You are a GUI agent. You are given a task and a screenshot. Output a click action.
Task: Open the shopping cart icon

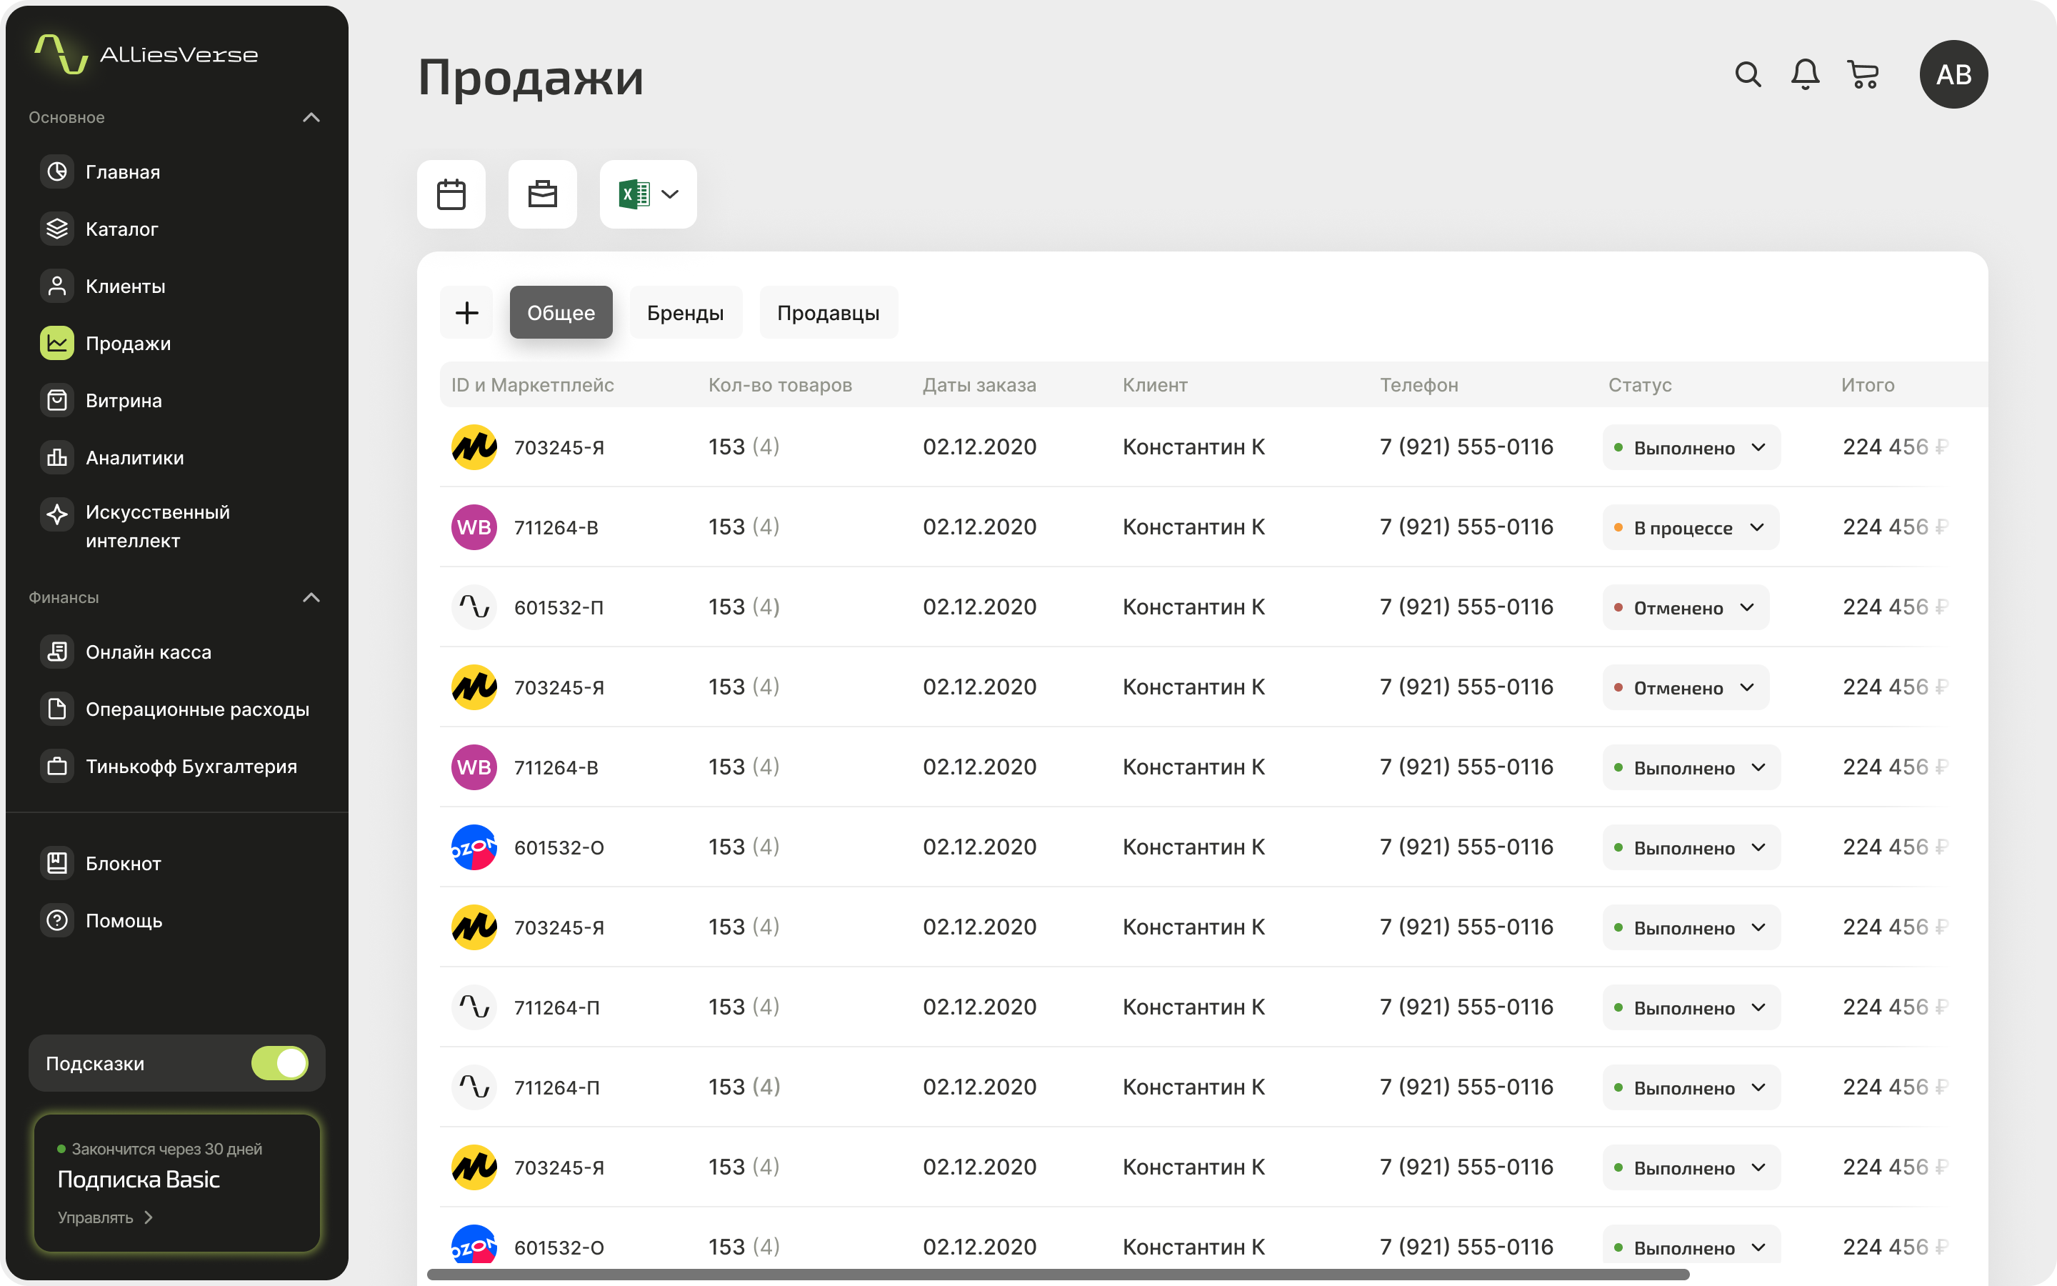coord(1863,74)
